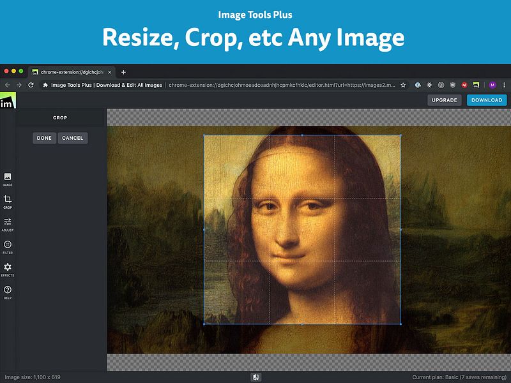Screen dimensions: 511x383
Task: Click top-left crop handle
Action: click(x=204, y=135)
